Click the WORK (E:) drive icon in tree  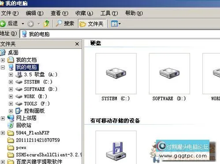pos(19,97)
